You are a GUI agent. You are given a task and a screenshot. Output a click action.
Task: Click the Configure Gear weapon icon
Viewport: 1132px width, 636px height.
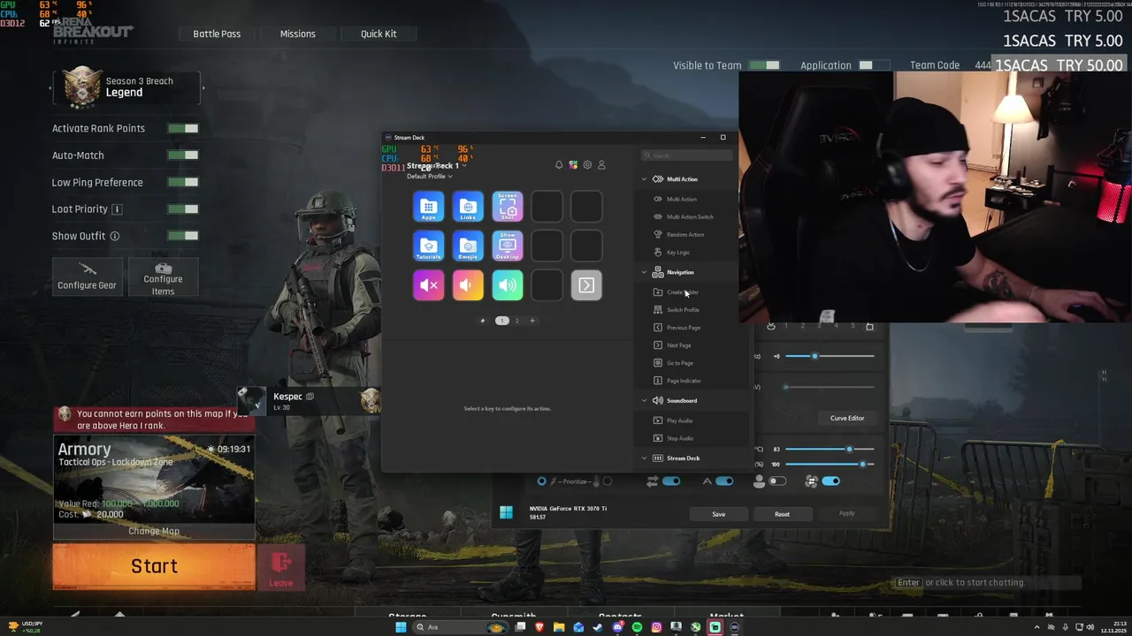87,269
